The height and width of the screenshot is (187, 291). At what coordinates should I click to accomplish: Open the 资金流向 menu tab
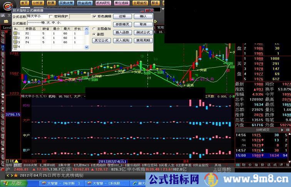(84, 3)
